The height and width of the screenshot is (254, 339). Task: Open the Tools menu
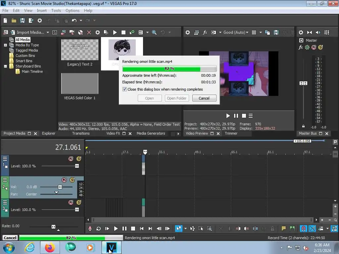pyautogui.click(x=56, y=11)
